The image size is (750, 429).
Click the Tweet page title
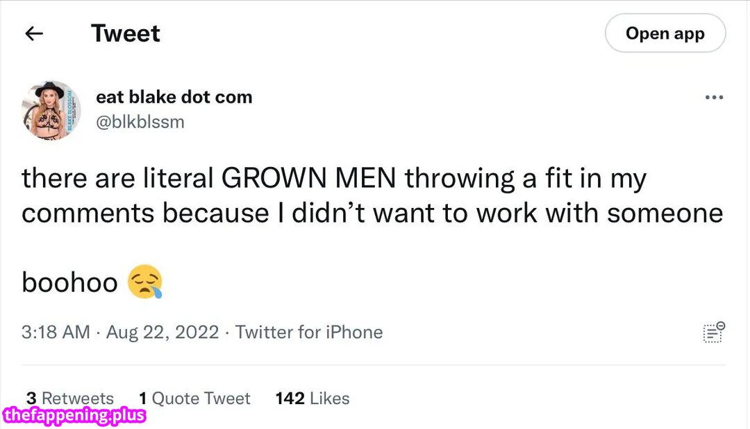126,33
